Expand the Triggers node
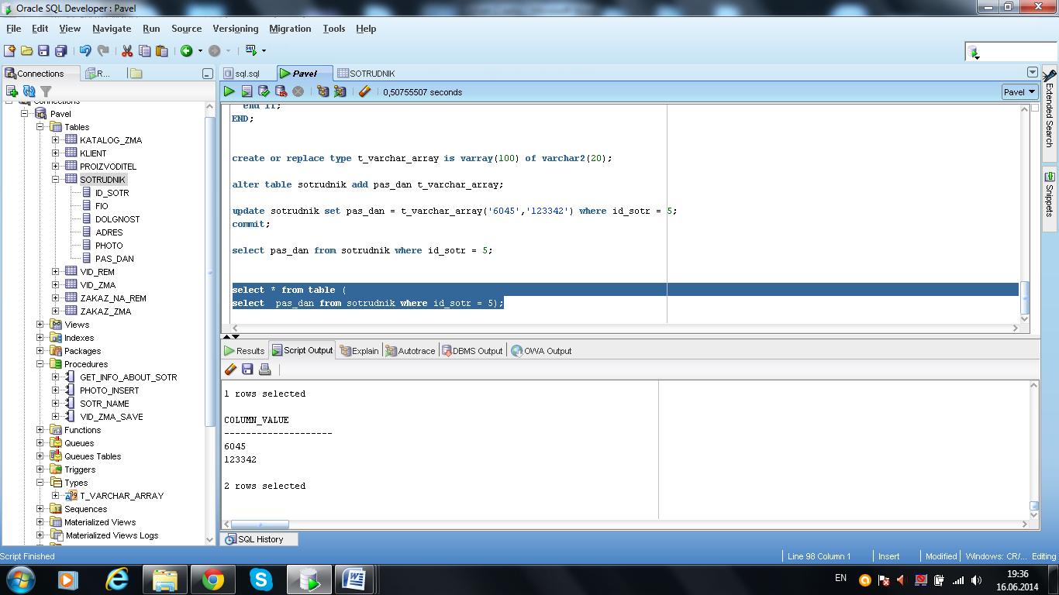Image resolution: width=1059 pixels, height=595 pixels. (x=40, y=469)
